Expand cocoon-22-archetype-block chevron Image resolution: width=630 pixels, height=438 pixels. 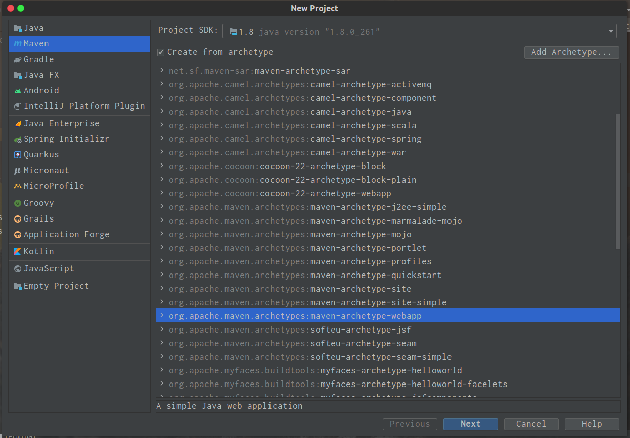pyautogui.click(x=162, y=166)
